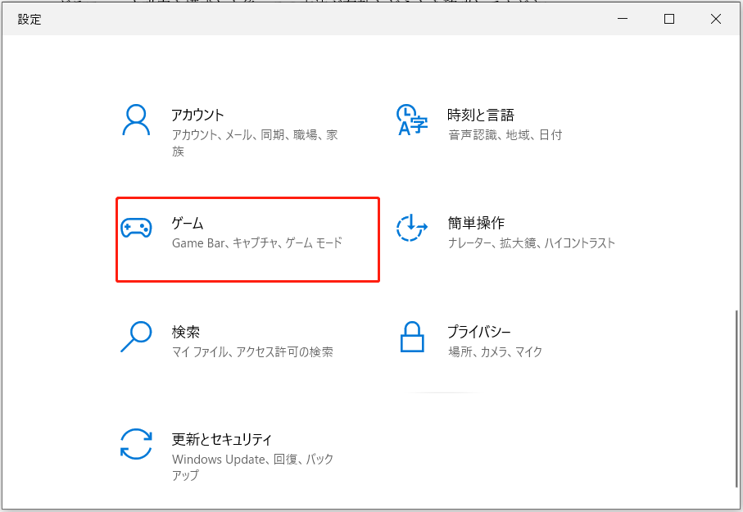Click the dotted-circle icon for 簡単操作
Image resolution: width=743 pixels, height=512 pixels.
coord(412,228)
